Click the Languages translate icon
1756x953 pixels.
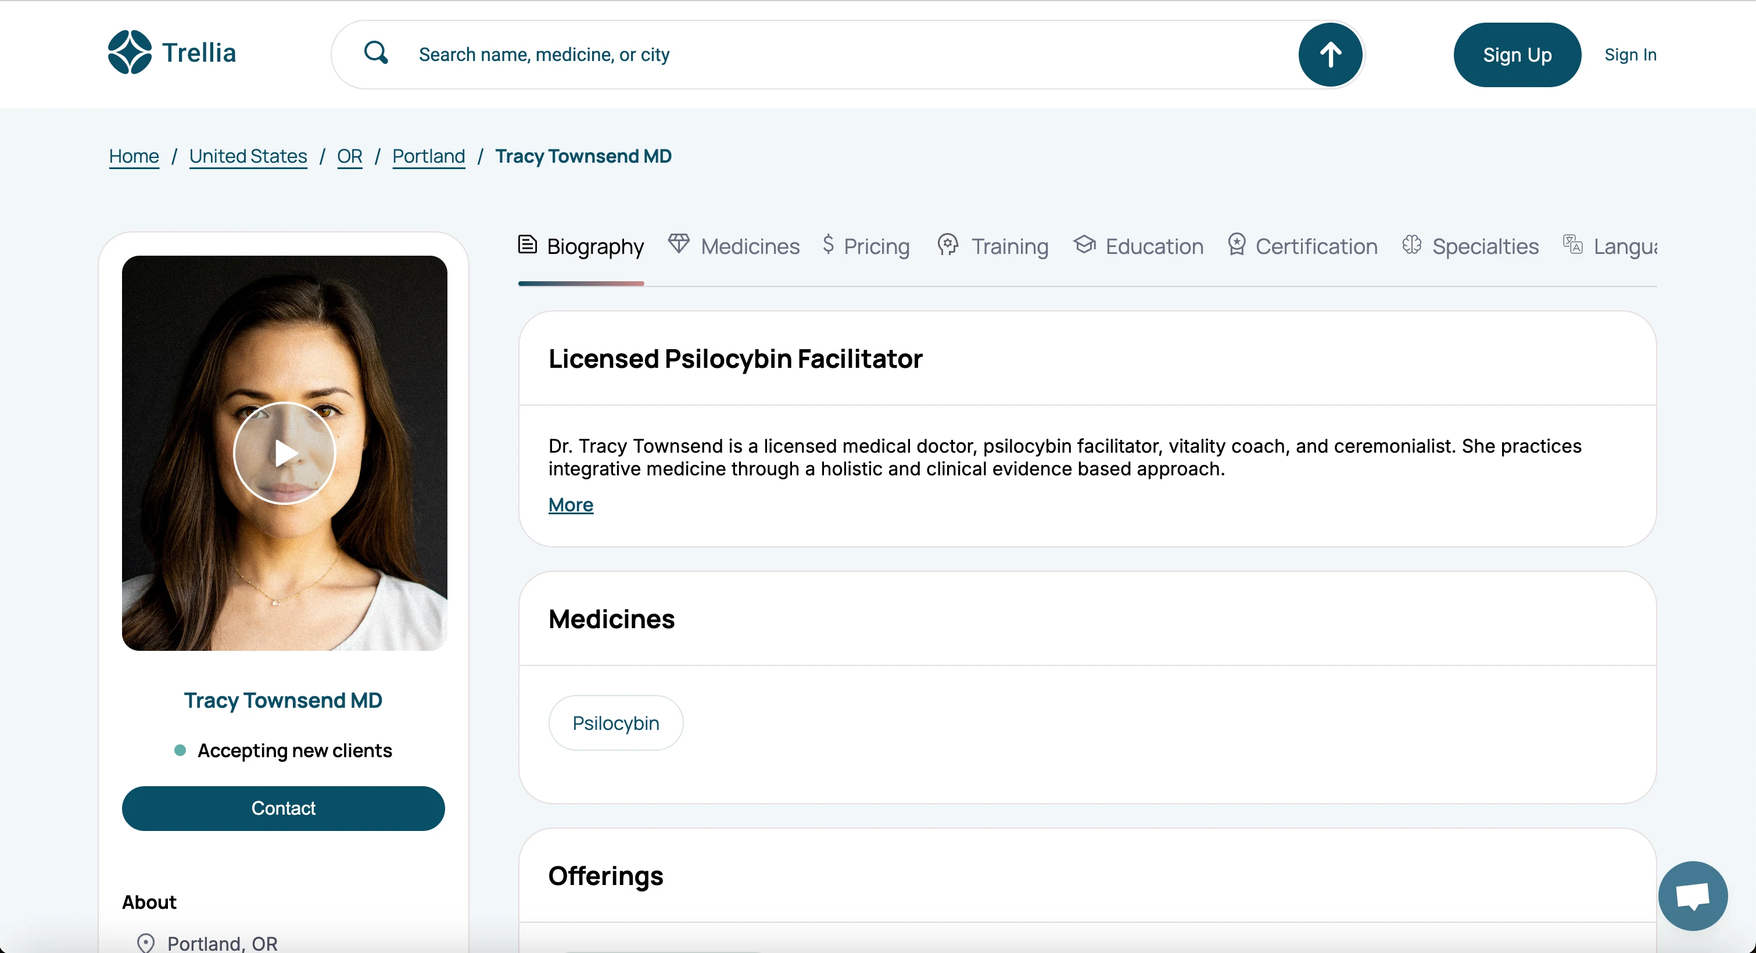coord(1572,244)
